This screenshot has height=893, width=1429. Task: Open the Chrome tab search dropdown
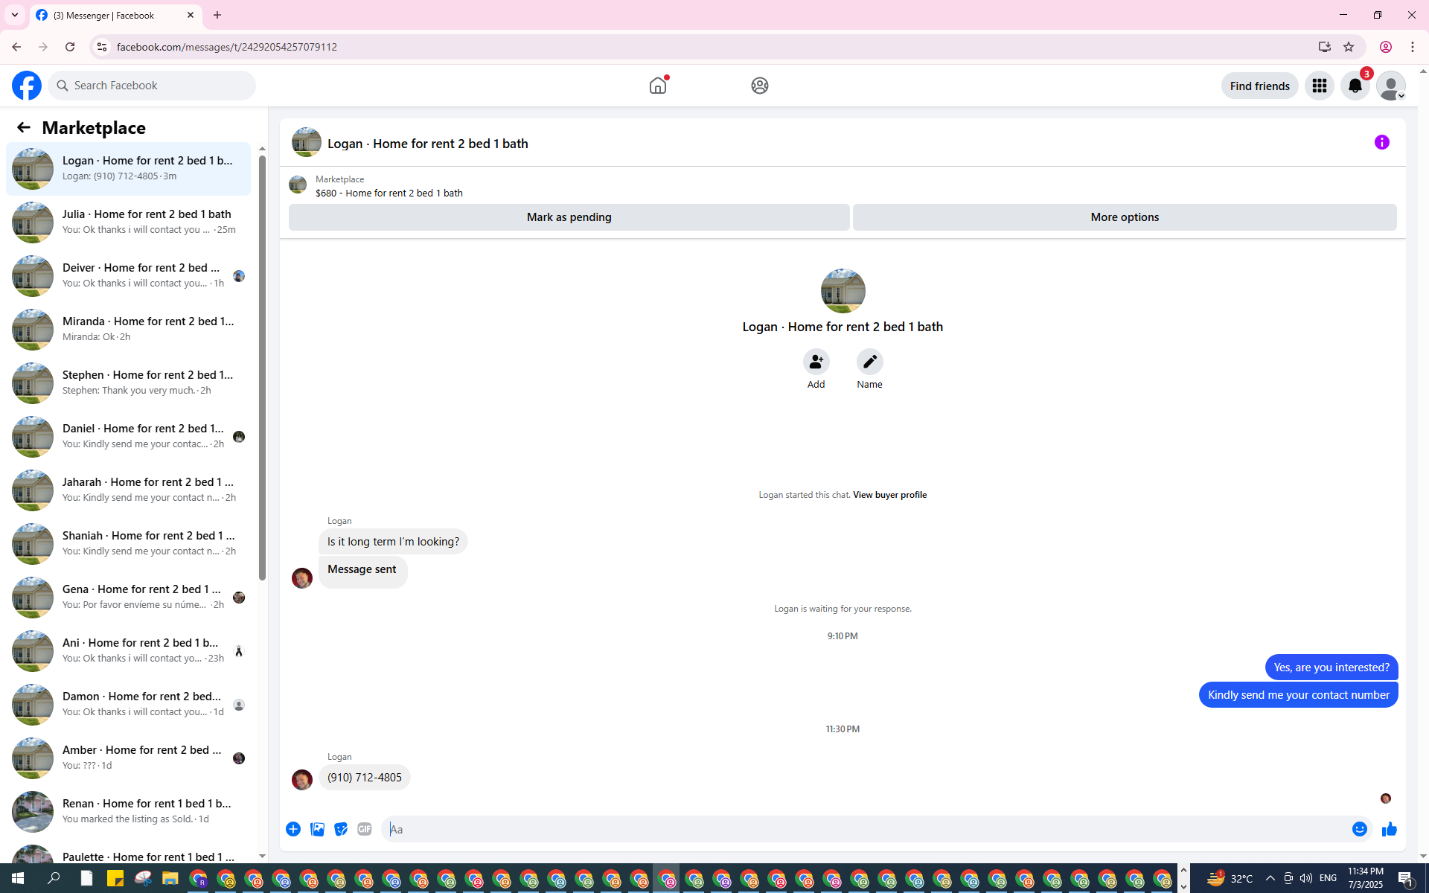coord(14,15)
